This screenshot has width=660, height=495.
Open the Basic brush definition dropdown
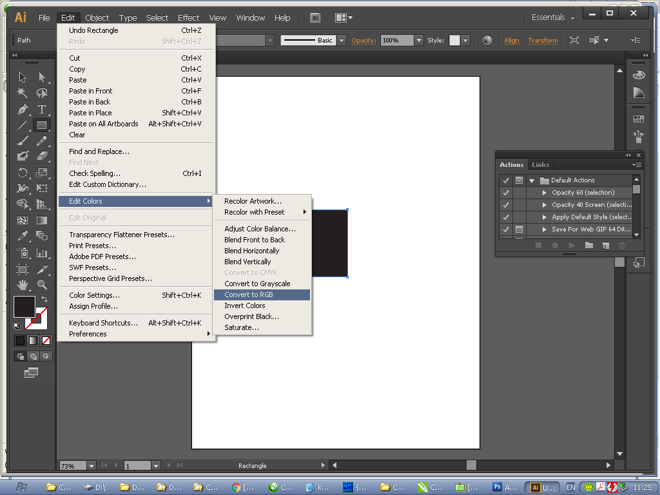click(x=342, y=41)
